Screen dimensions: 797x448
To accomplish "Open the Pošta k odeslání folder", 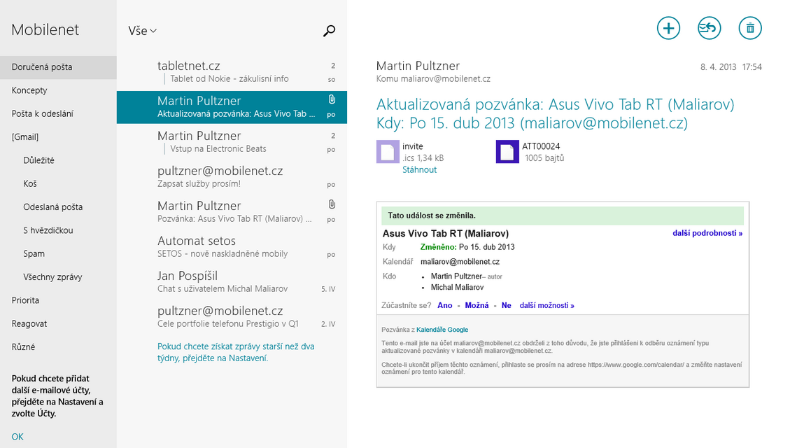I will pos(42,113).
